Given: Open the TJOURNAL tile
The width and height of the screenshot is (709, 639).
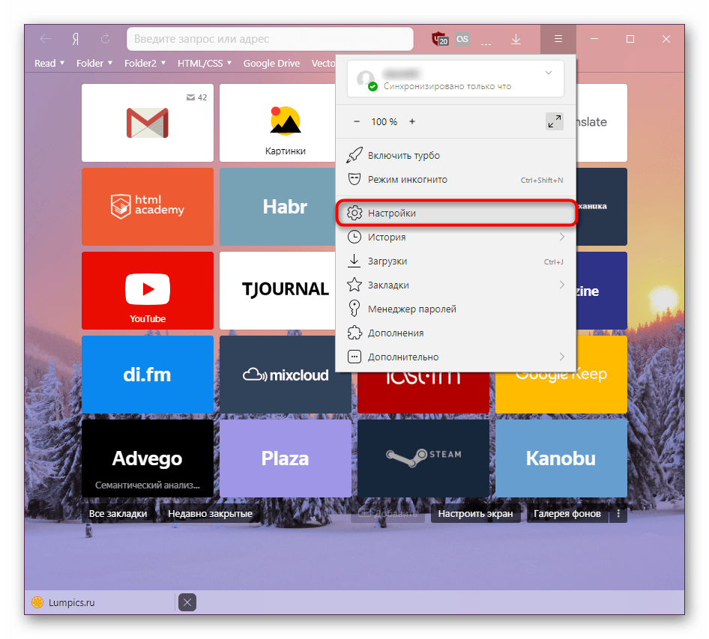Looking at the screenshot, I should pos(277,291).
